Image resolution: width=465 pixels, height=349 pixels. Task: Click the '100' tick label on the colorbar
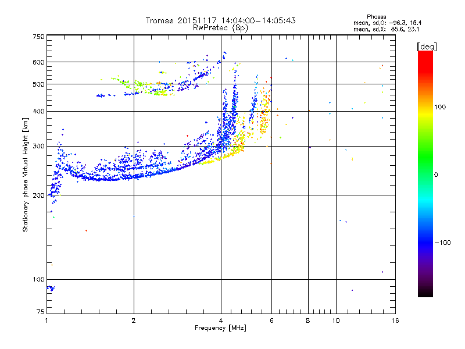pos(440,107)
